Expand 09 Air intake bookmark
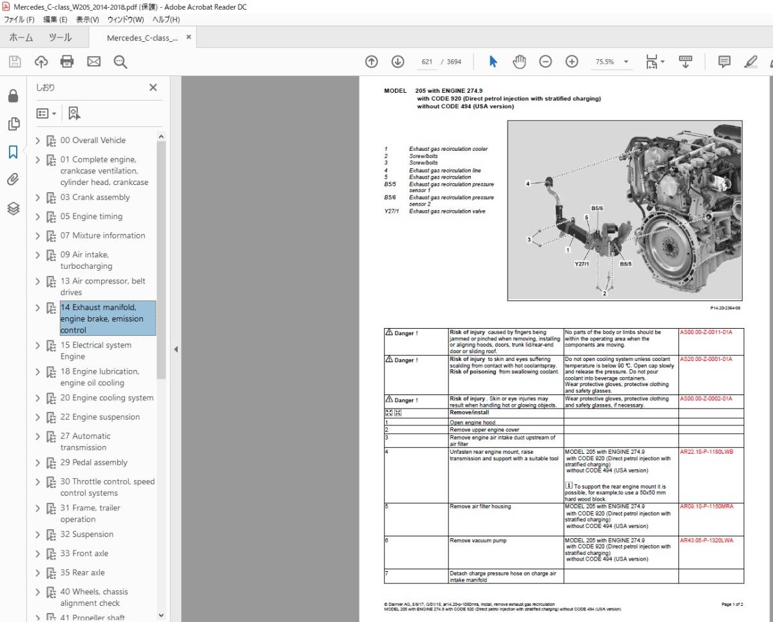 [x=37, y=255]
